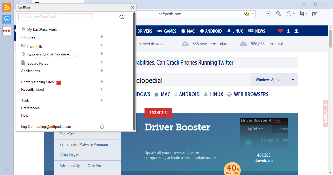This screenshot has height=175, width=333.
Task: Click the Driver Booster screenshot thumbnail
Action: 264,133
